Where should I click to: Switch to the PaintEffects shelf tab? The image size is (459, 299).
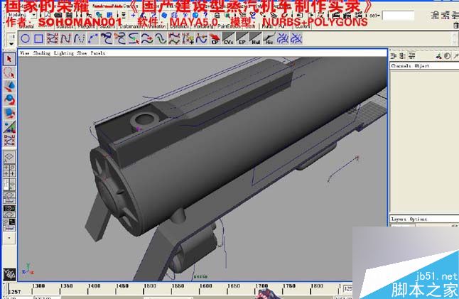click(229, 26)
